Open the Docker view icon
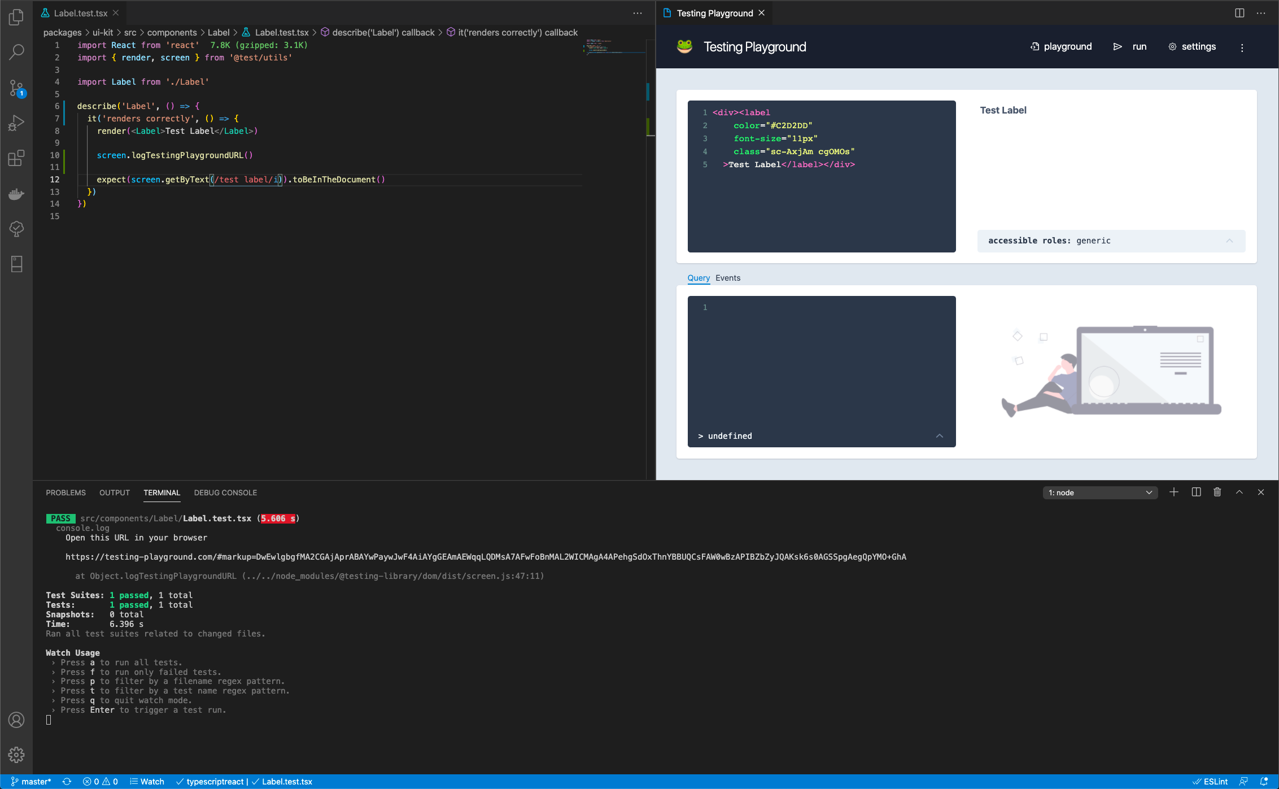 coord(16,194)
